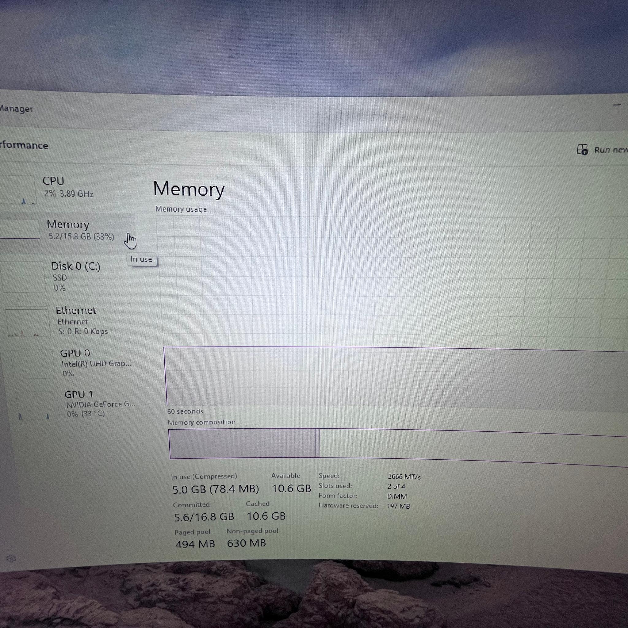This screenshot has width=628, height=628.
Task: Click the Cached 10.6 GB value
Action: (266, 516)
